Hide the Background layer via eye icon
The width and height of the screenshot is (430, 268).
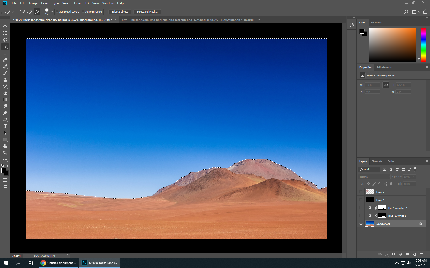point(361,224)
